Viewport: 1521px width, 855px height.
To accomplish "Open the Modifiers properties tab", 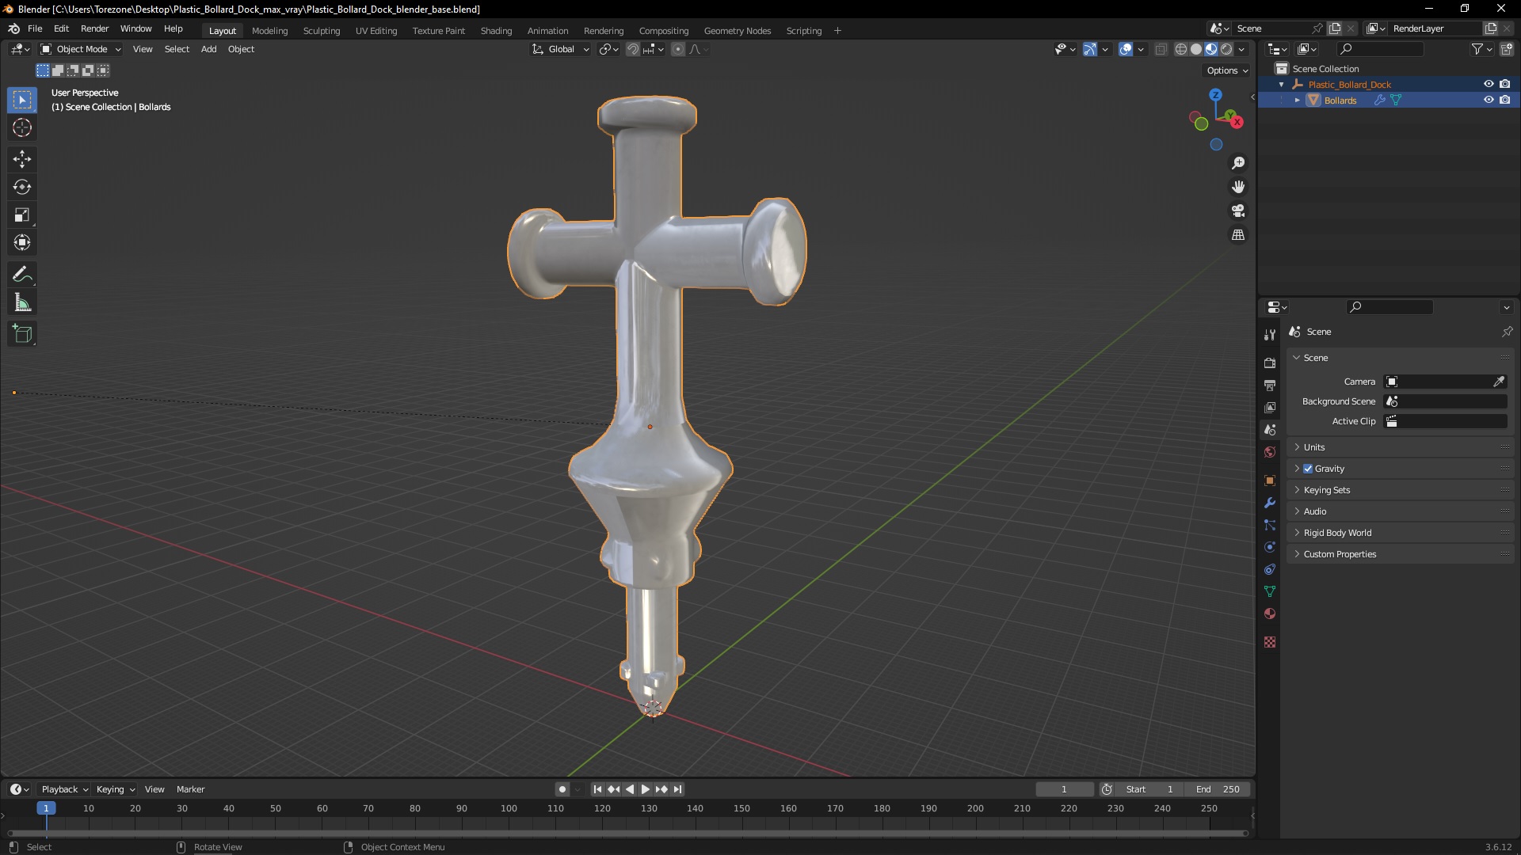I will (1270, 503).
